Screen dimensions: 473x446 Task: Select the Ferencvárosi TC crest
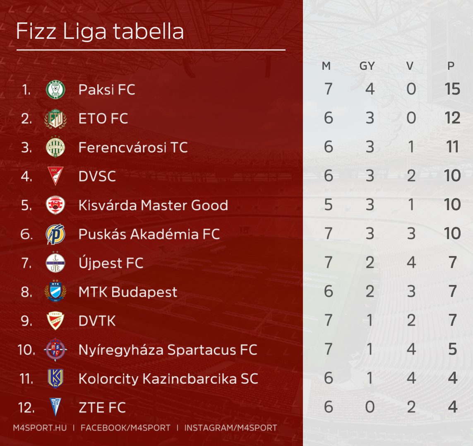[55, 147]
